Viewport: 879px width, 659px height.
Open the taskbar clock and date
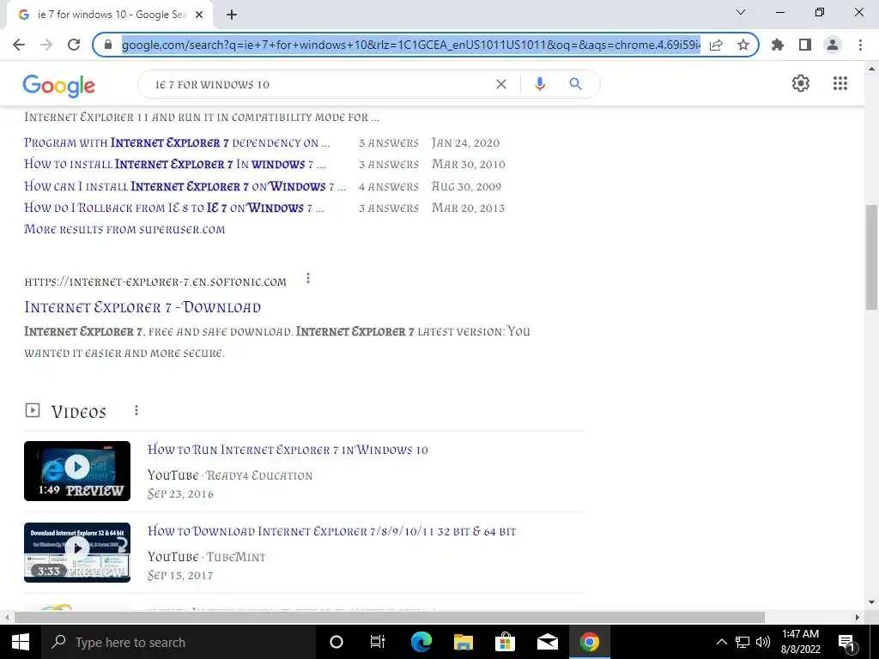pos(801,642)
